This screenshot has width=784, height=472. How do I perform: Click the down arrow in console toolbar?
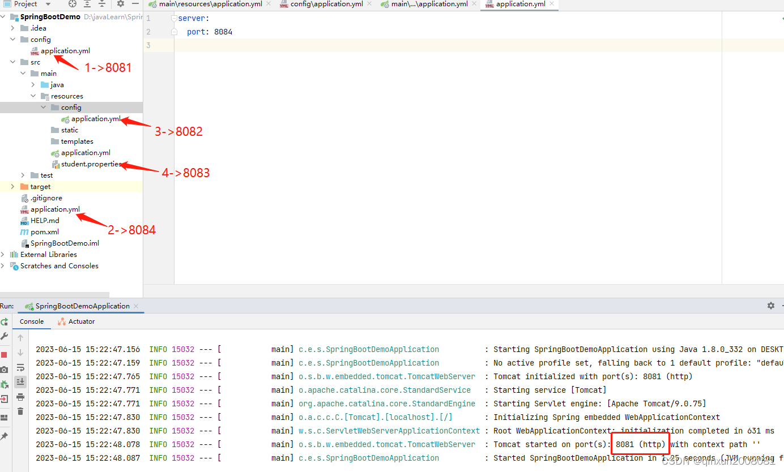[x=20, y=353]
